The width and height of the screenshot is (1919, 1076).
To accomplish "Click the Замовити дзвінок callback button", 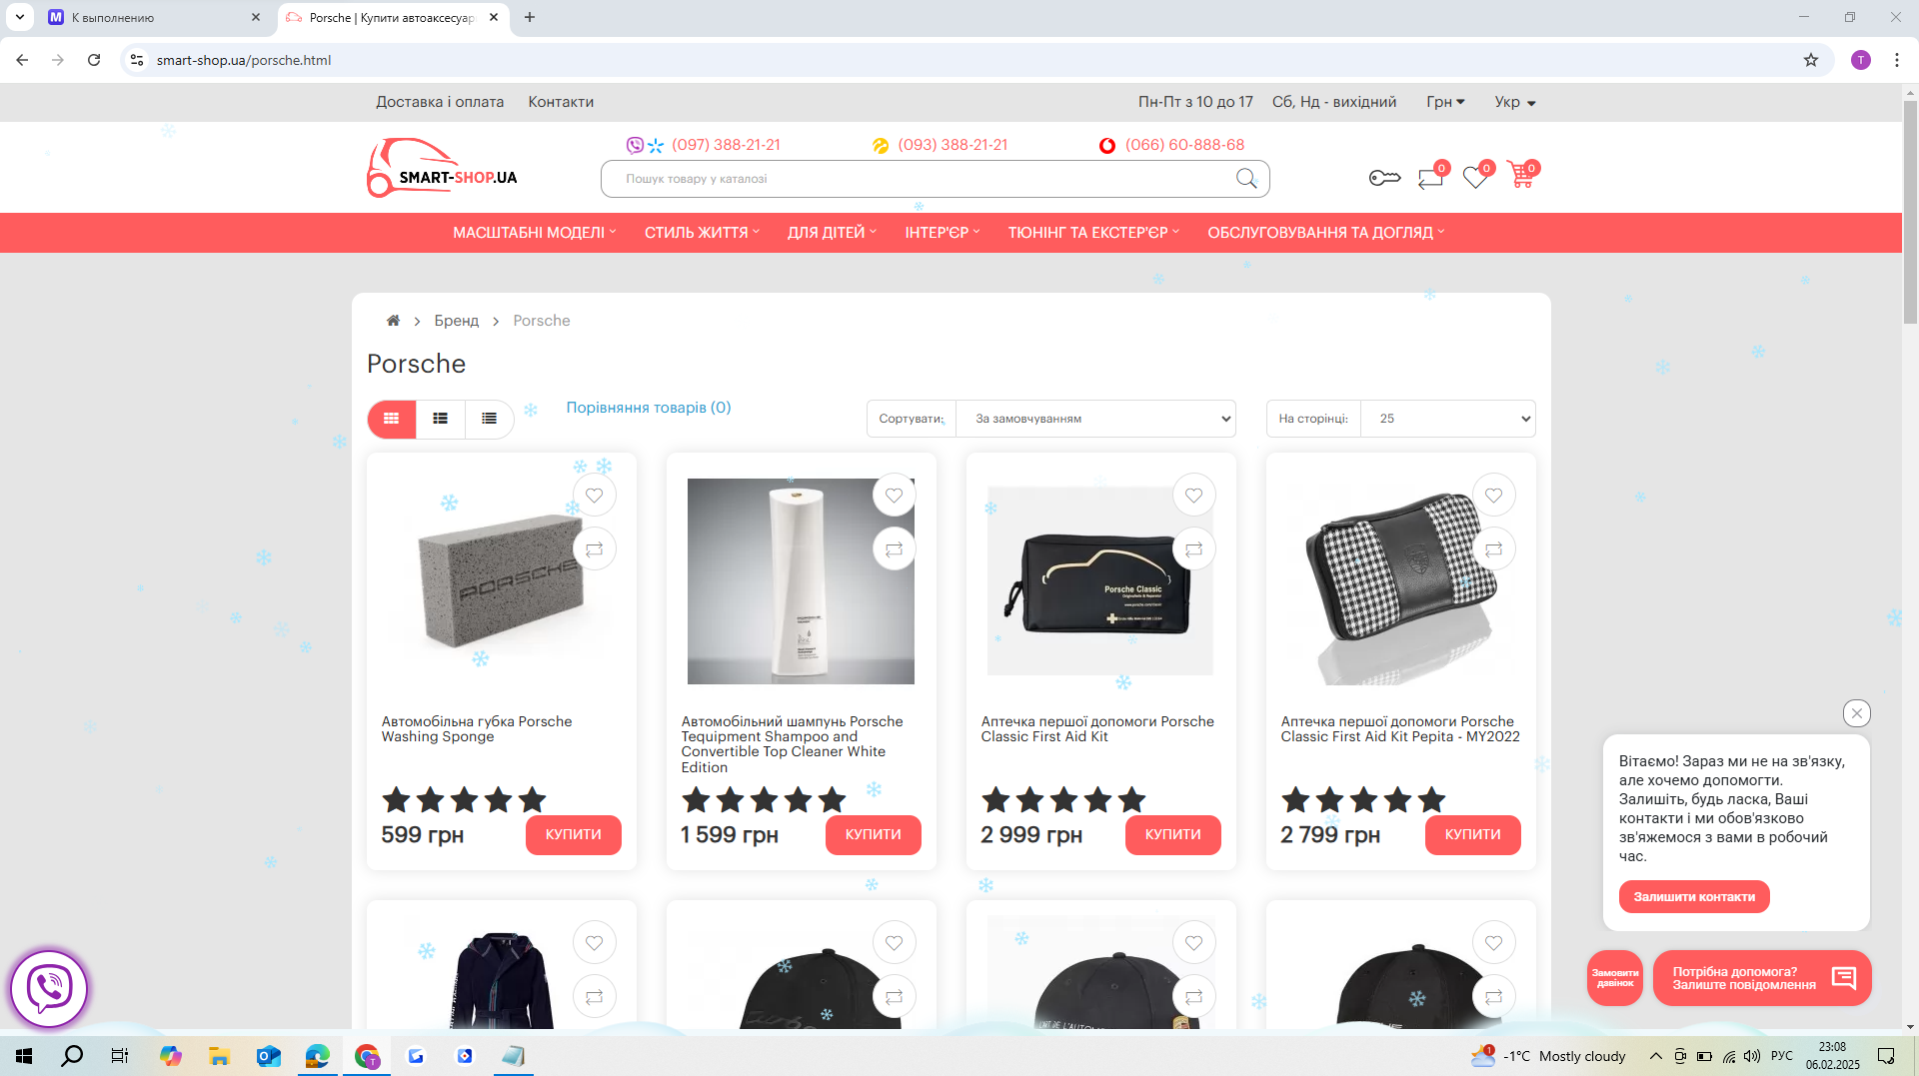I will (1615, 978).
